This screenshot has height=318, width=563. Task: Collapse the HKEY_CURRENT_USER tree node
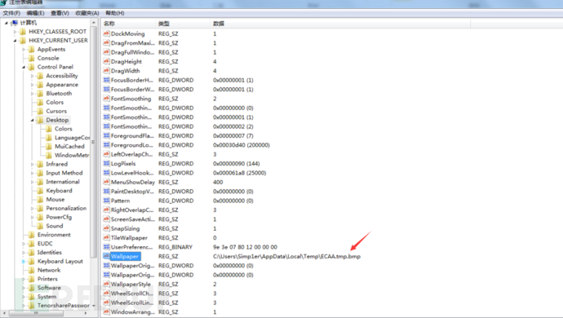pos(15,41)
